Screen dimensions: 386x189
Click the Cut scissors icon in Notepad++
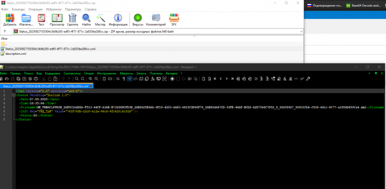point(43,79)
